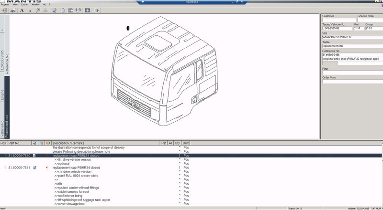The image size is (383, 210).
Task: Click the Licence plate input field
Action: pyautogui.click(x=370, y=20)
